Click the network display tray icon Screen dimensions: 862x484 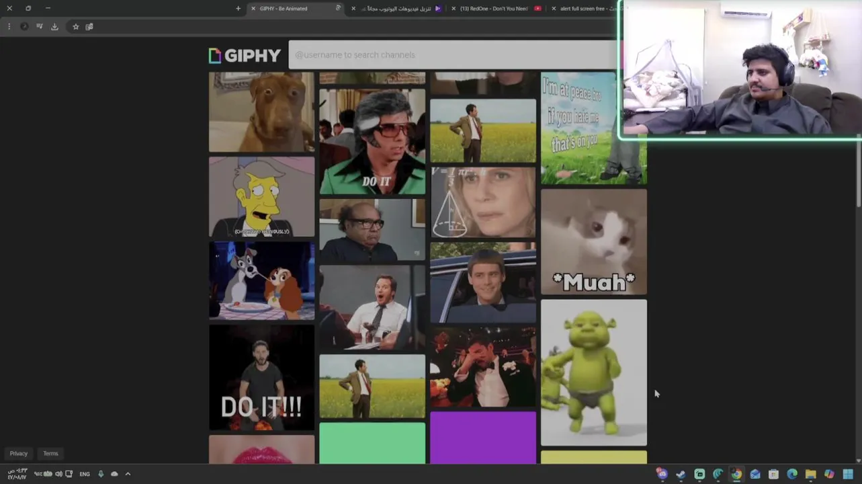coord(69,474)
